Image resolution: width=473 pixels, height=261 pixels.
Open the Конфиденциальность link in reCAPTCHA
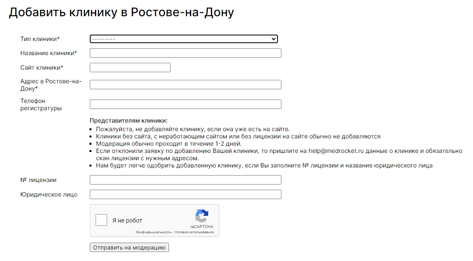click(153, 232)
